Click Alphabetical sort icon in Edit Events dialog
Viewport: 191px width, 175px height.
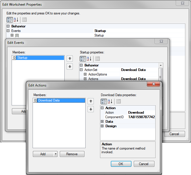(x=89, y=59)
